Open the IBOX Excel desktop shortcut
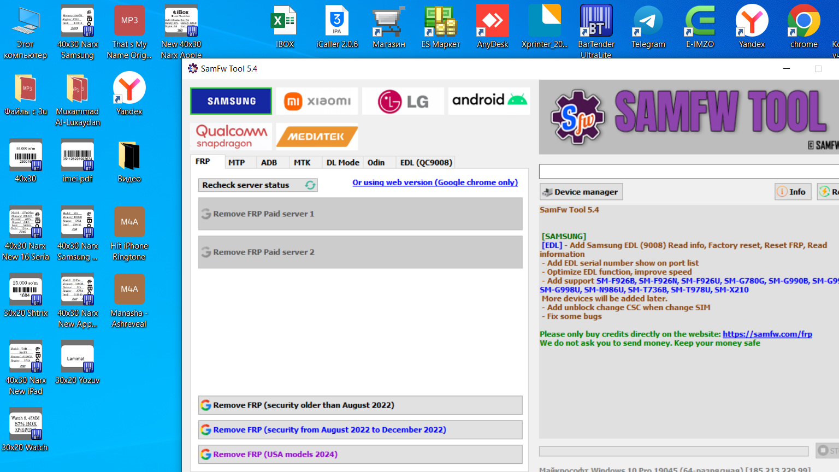 click(285, 27)
